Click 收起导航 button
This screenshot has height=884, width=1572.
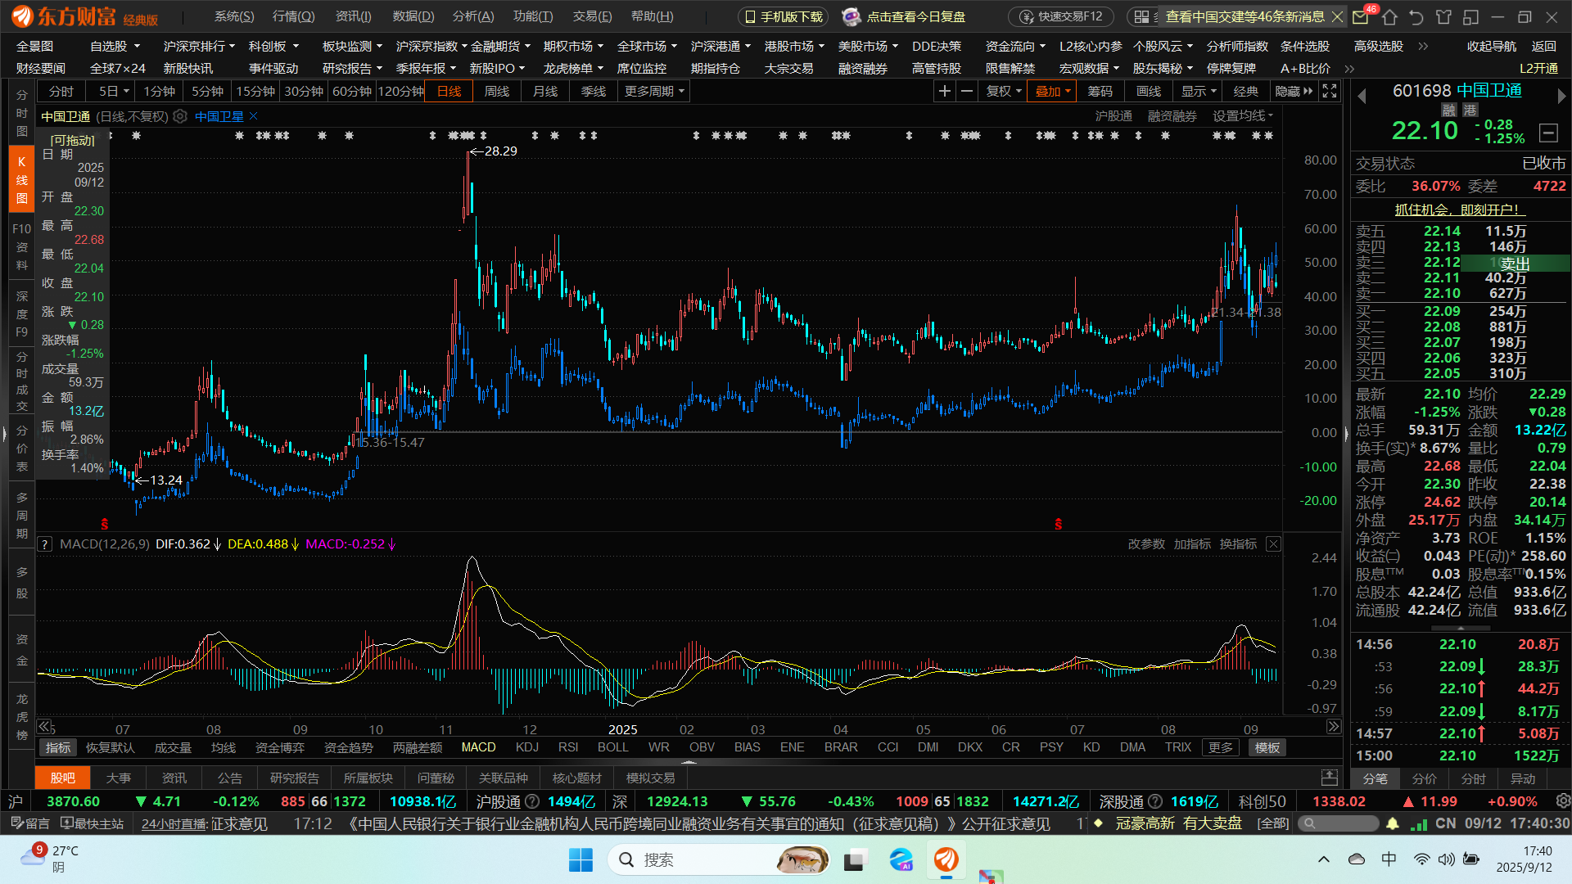pyautogui.click(x=1491, y=46)
